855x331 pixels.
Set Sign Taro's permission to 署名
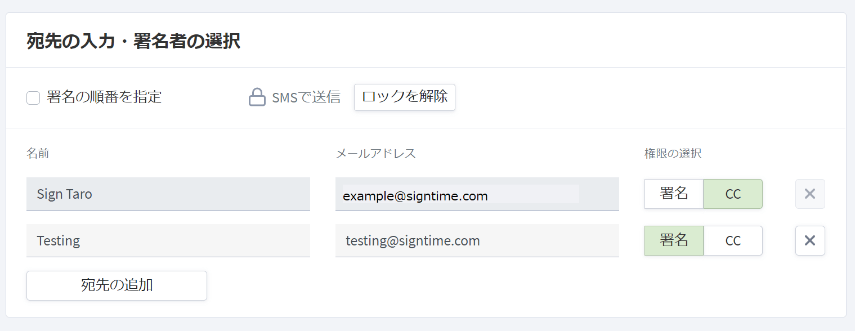pos(674,194)
